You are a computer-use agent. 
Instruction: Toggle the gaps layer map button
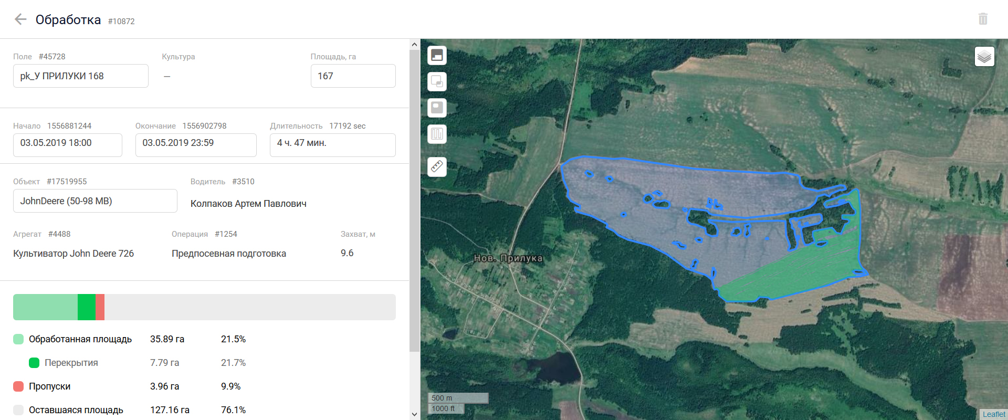(x=437, y=108)
